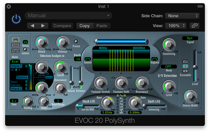Click the Compare button
The width and height of the screenshot is (210, 133).
tap(62, 26)
